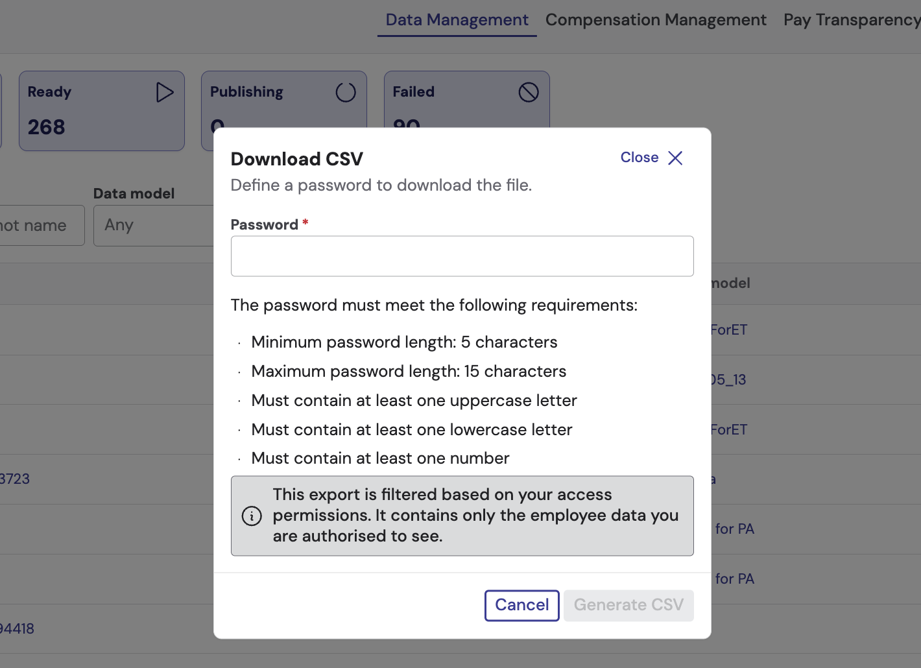Click the Publishing spinner icon

346,92
